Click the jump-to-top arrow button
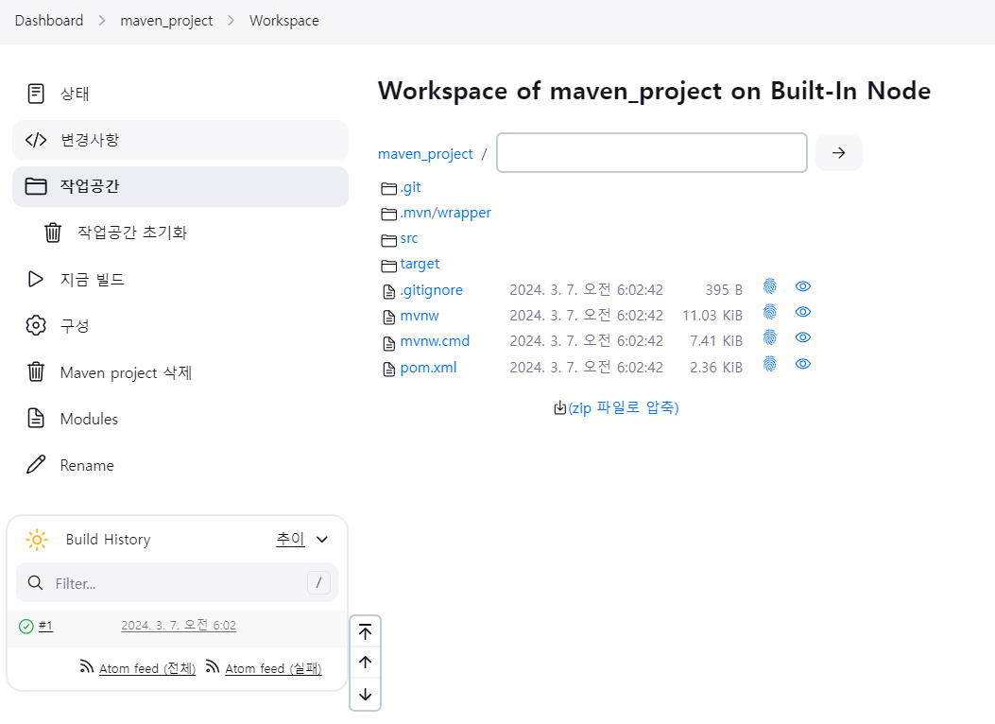The height and width of the screenshot is (724, 995). [365, 631]
